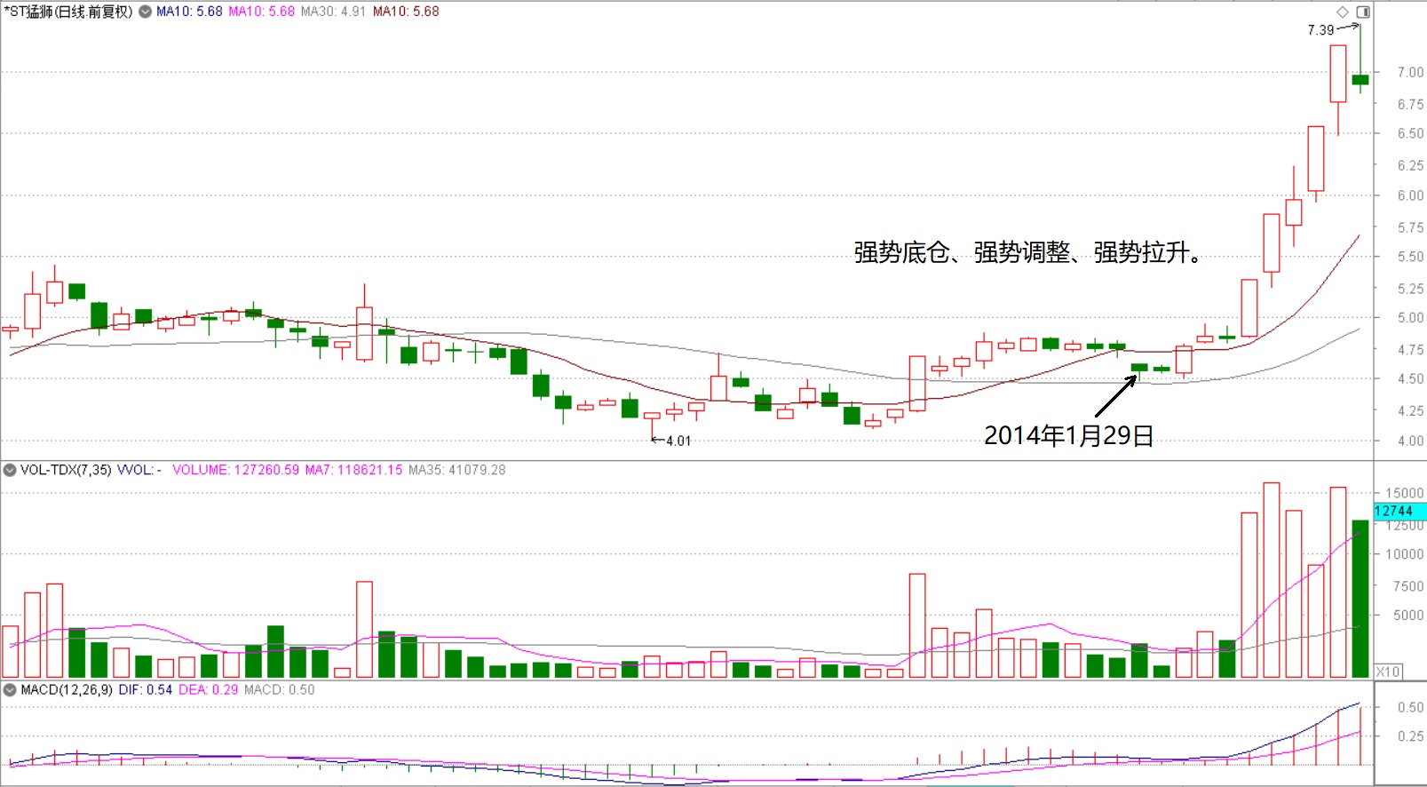Toggle the side panel icon at chart top-right

(x=1363, y=12)
